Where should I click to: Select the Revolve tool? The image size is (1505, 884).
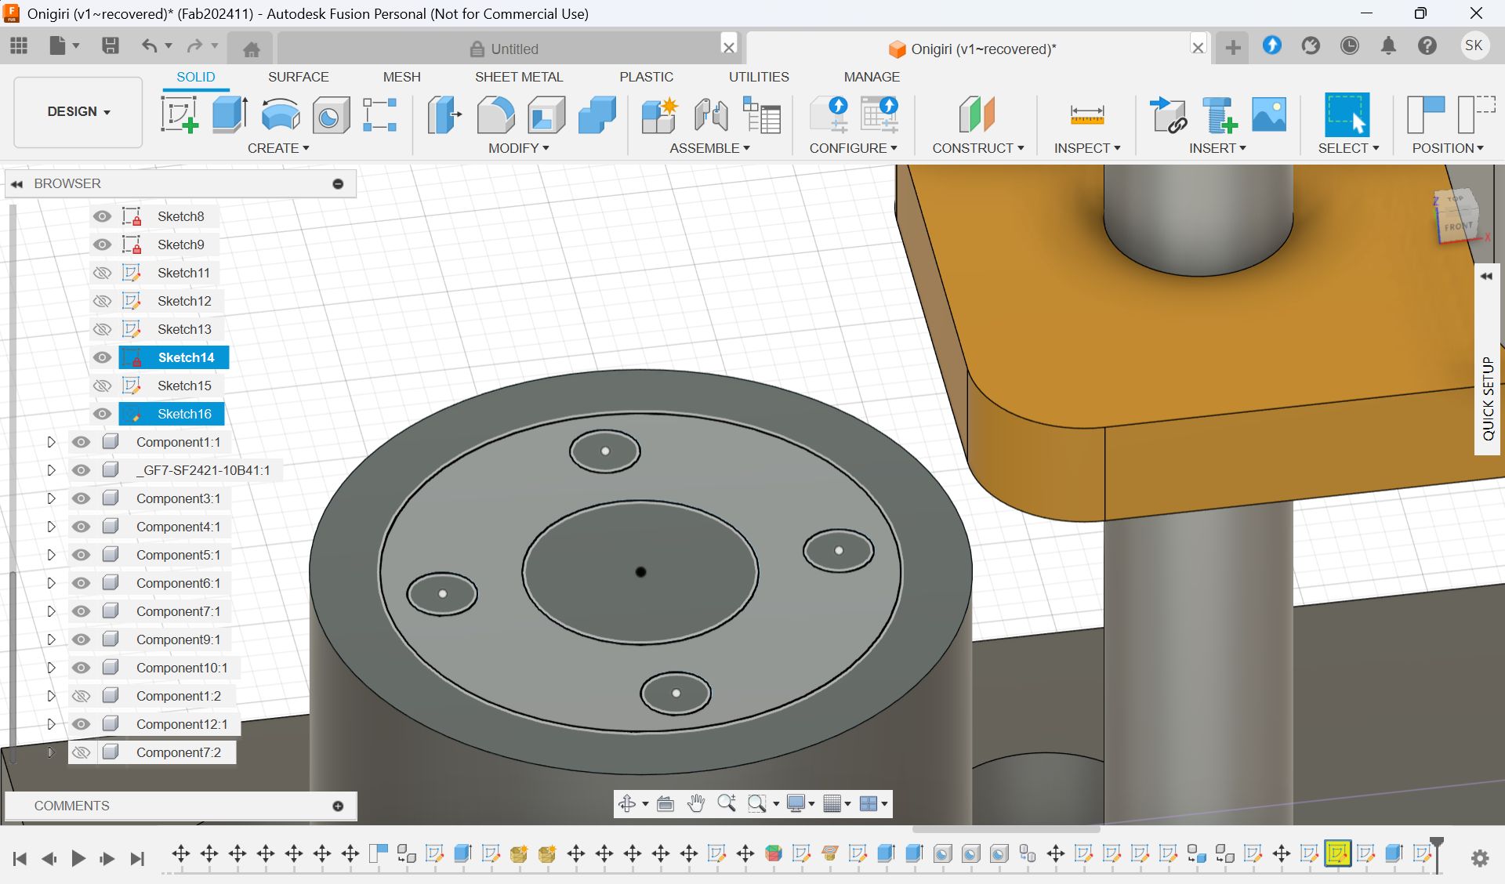(x=281, y=114)
